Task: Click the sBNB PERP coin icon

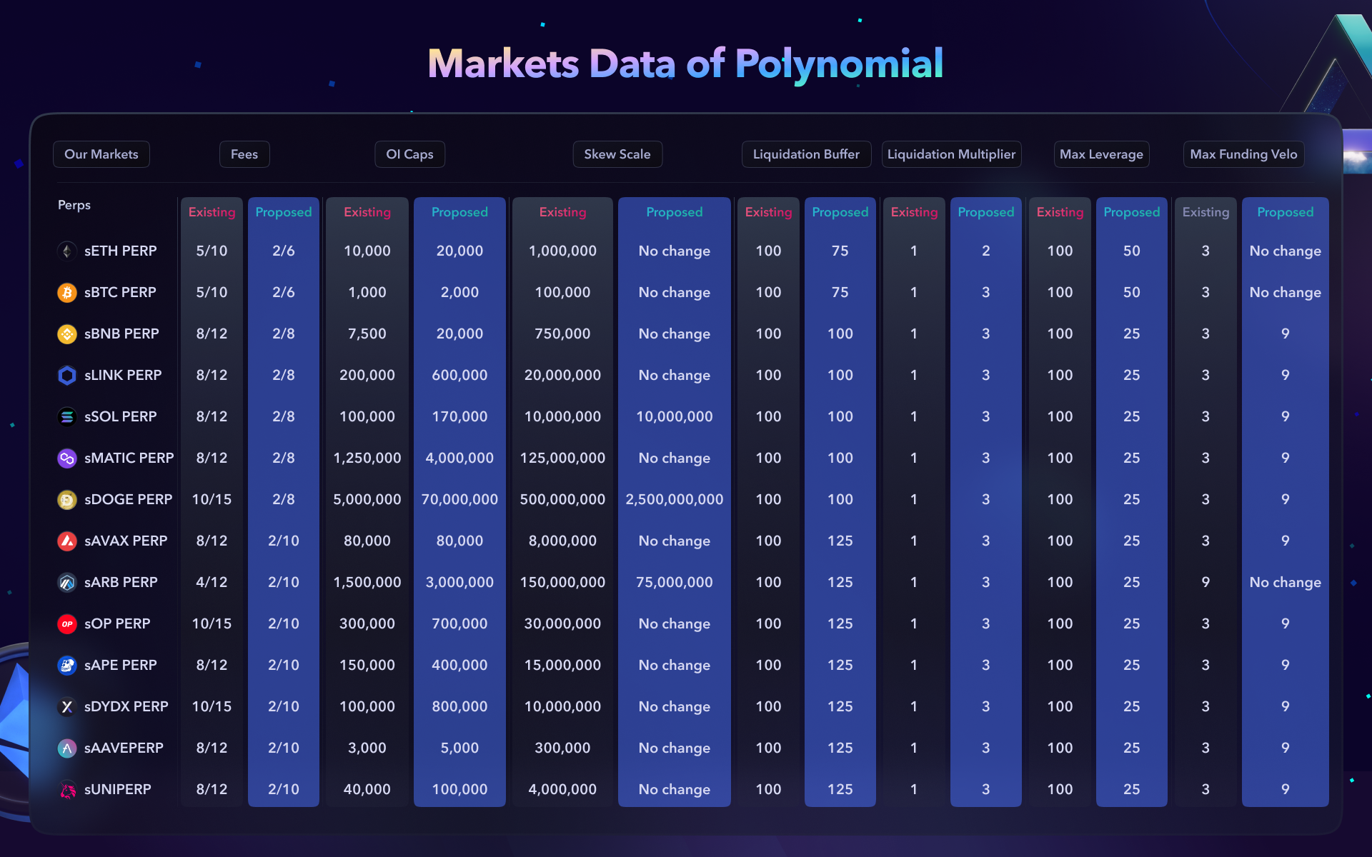Action: 67,334
